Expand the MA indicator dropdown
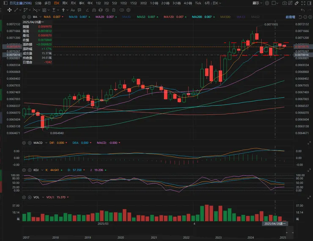313x241 pixels. click(41, 17)
